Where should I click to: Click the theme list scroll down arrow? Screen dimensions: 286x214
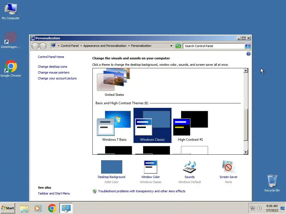point(246,152)
